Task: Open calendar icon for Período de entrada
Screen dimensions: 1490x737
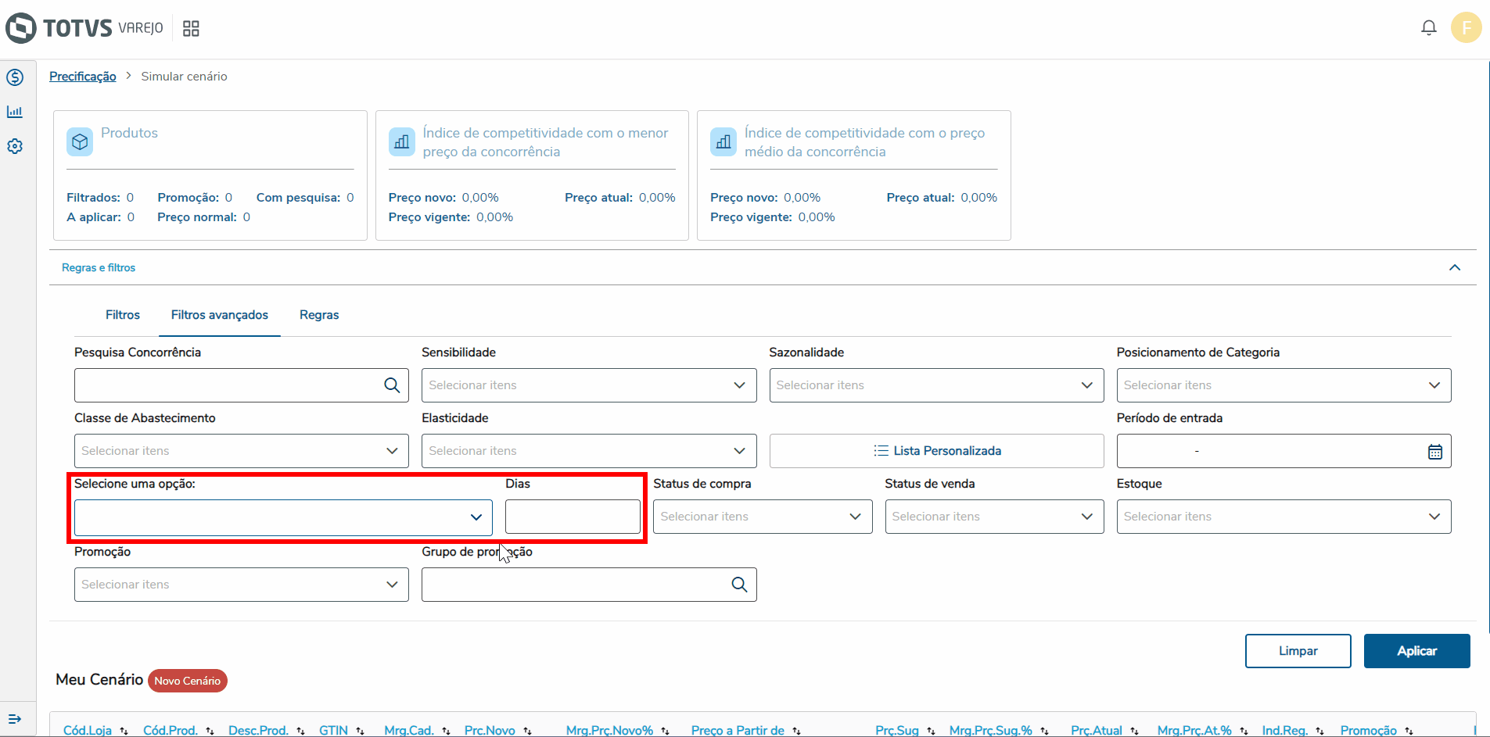Action: pyautogui.click(x=1434, y=452)
